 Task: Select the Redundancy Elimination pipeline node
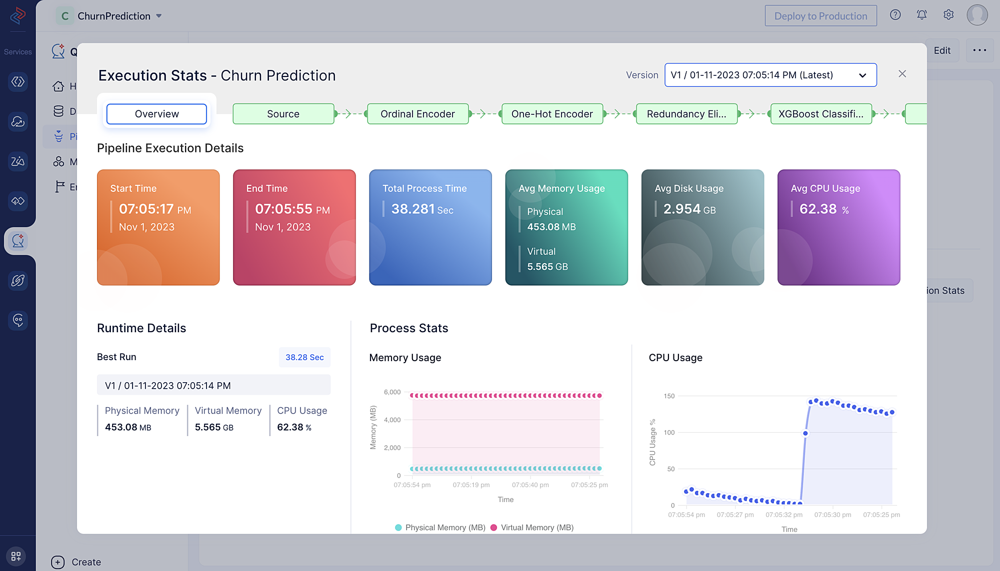pos(685,114)
